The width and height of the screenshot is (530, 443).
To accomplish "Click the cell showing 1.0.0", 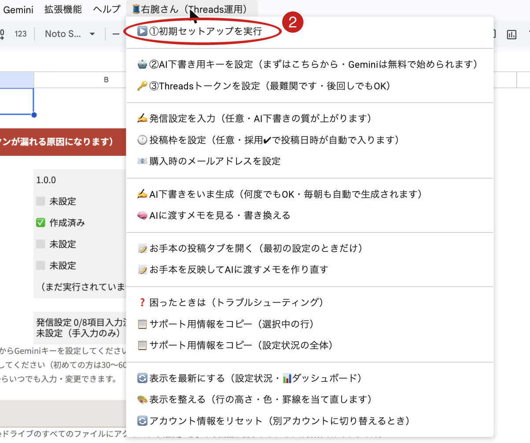I will pos(80,180).
